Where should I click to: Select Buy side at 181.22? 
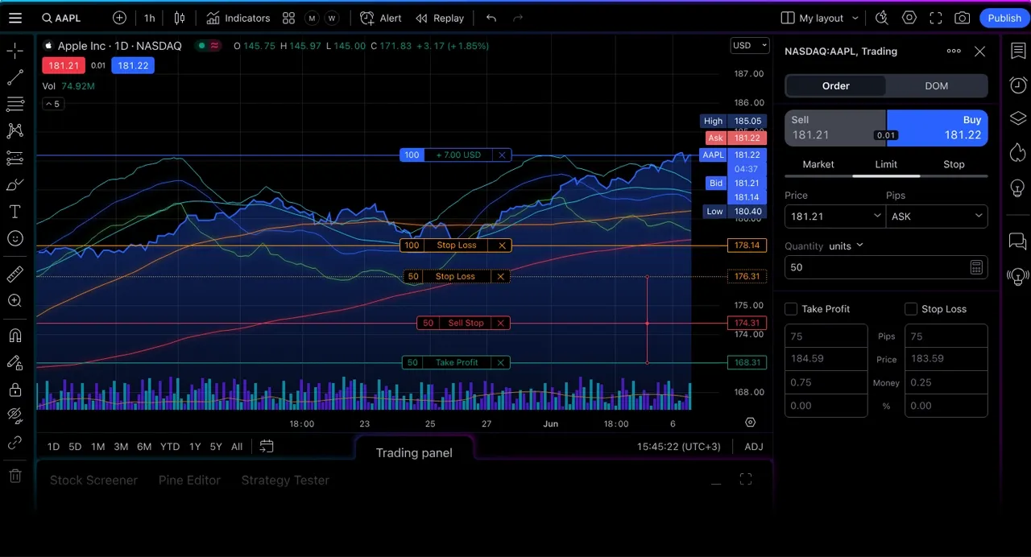pyautogui.click(x=937, y=128)
